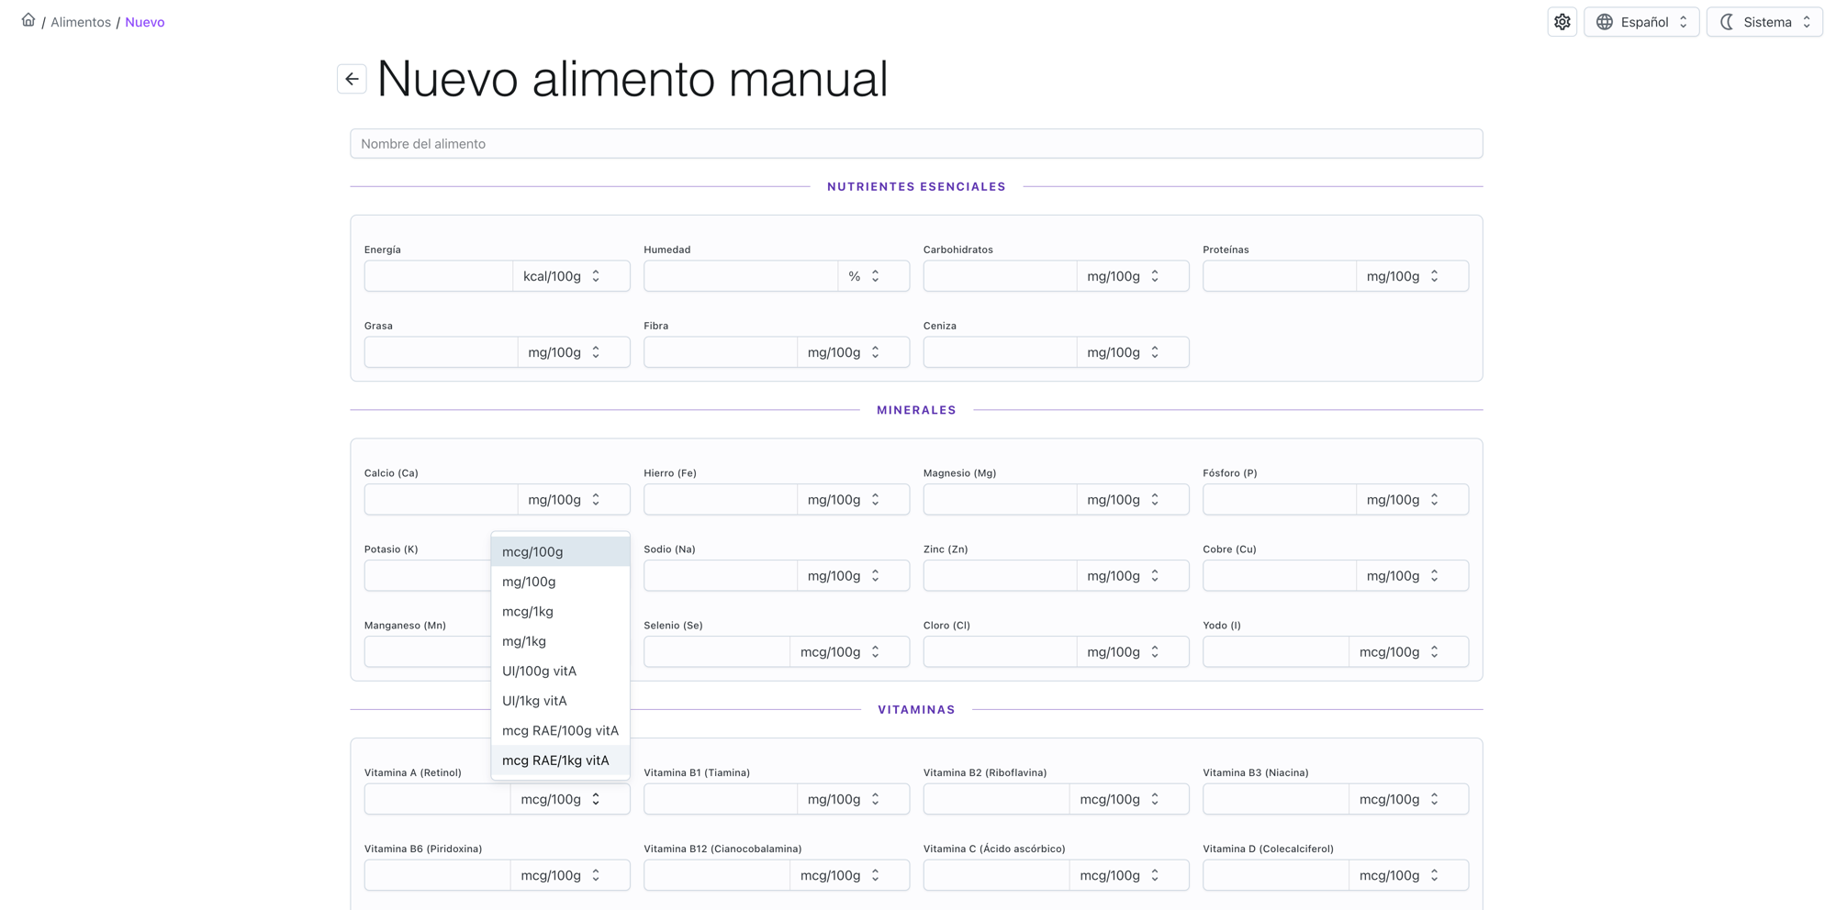Click the Nuevo breadcrumb link

pyautogui.click(x=145, y=22)
